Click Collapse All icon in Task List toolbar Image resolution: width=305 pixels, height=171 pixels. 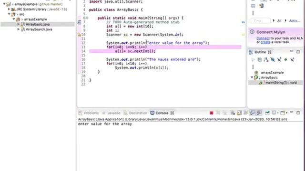tap(253, 6)
